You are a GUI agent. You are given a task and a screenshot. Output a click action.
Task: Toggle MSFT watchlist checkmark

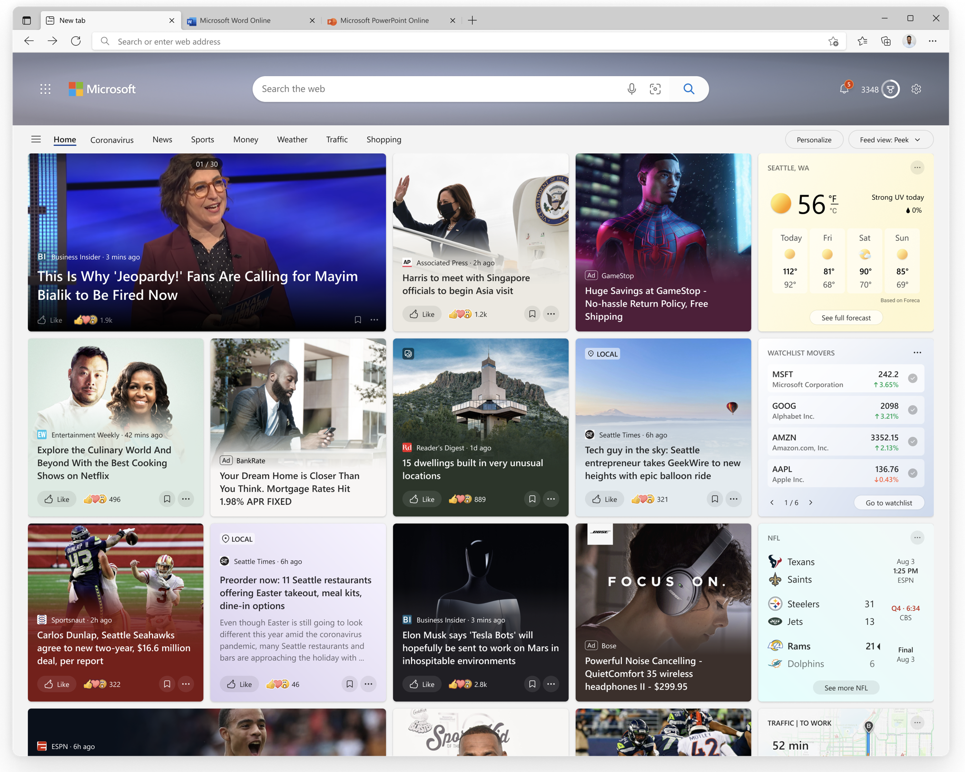pyautogui.click(x=912, y=378)
